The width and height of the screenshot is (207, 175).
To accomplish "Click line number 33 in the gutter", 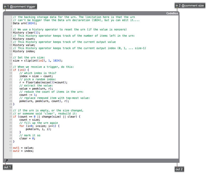I will tap(11, 117).
